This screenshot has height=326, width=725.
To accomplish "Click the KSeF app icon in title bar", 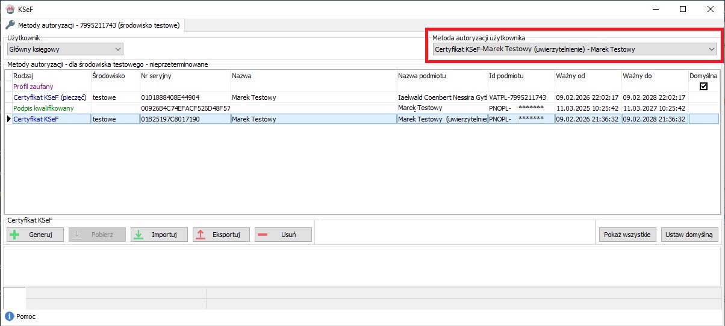I will (x=10, y=9).
